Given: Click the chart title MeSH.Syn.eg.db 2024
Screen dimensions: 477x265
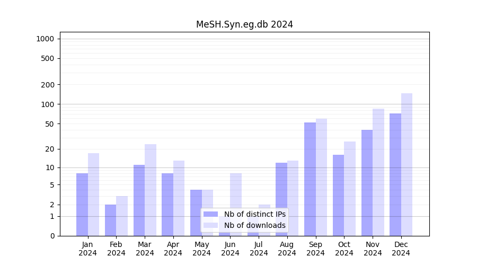Looking at the screenshot, I should click(x=244, y=24).
